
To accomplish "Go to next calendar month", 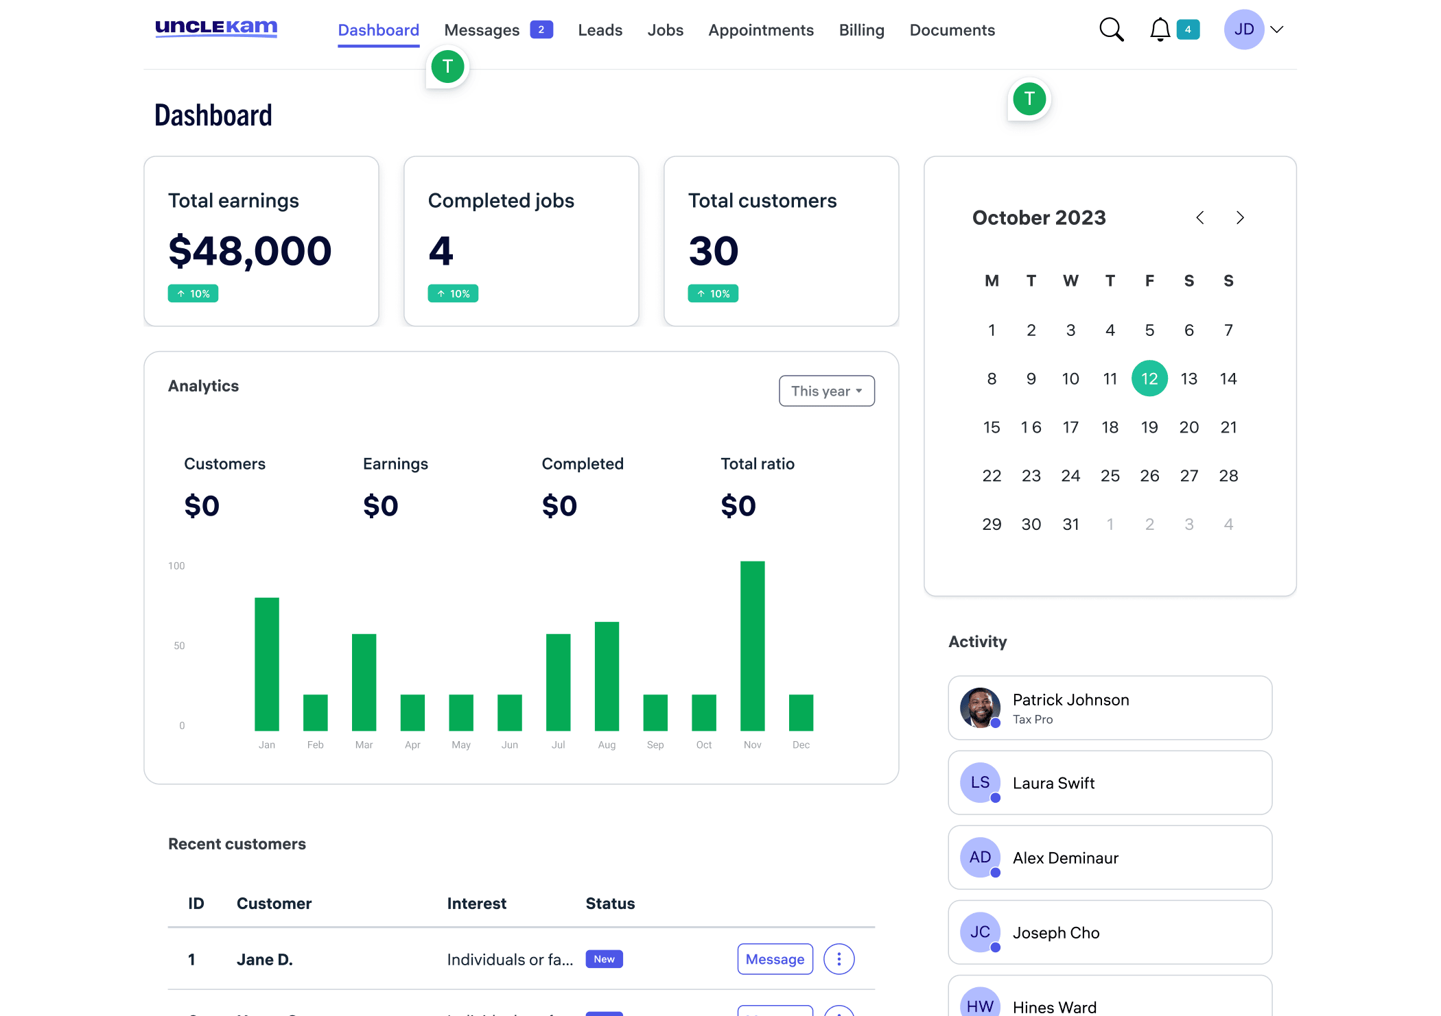I will [1240, 218].
